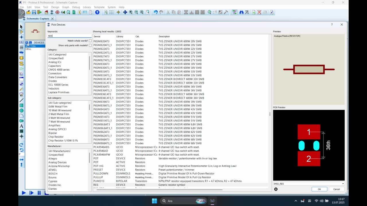Image resolution: width=367 pixels, height=206 pixels.
Task: Click the Pick Devices help question mark
Action: 332,25
